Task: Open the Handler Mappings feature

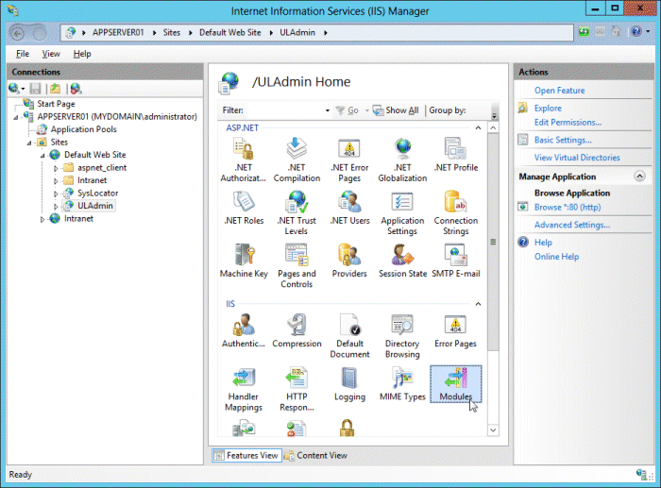Action: (x=244, y=390)
